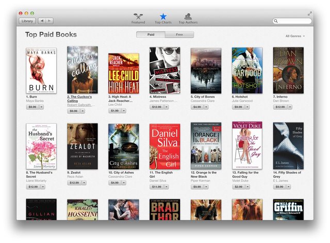
Task: Switch to the Paid segment
Action: coord(151,35)
